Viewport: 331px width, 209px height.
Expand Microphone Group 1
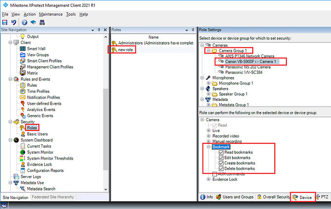tap(208, 83)
